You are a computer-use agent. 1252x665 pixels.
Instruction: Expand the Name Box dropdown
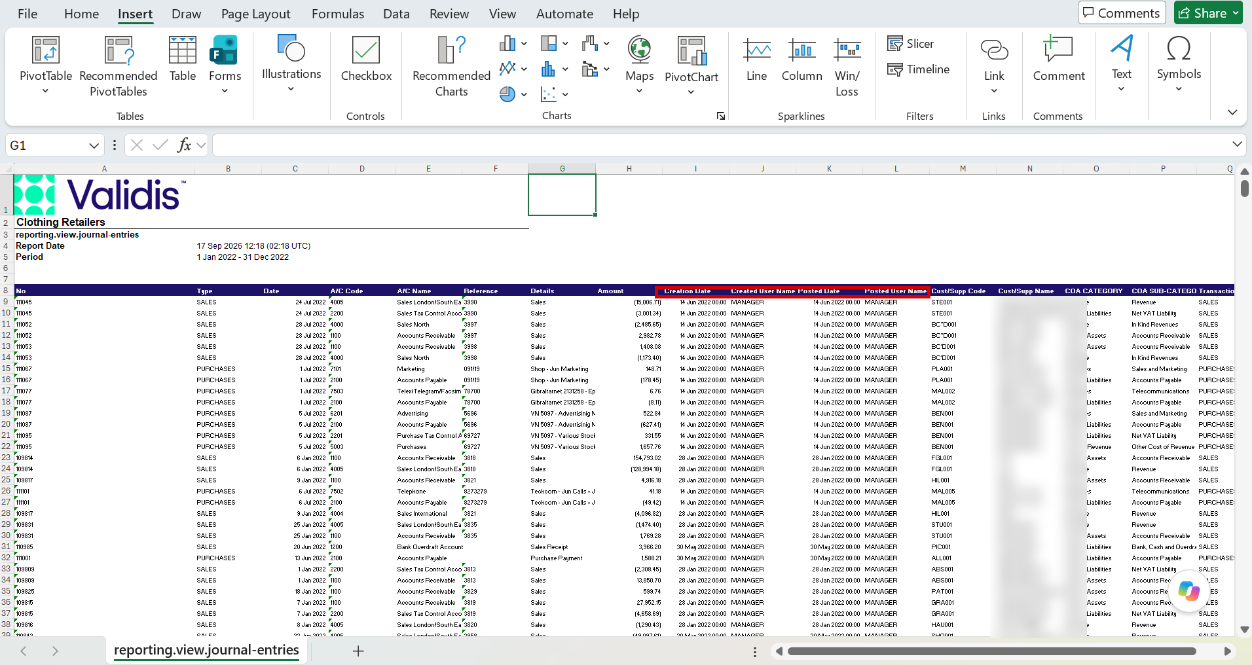[94, 145]
